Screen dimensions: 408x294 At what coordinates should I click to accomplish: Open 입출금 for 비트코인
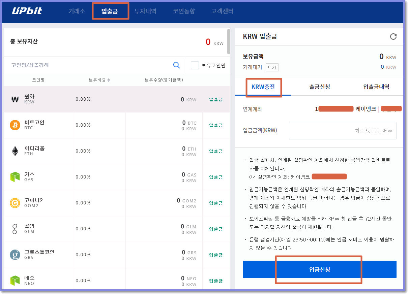pos(215,125)
